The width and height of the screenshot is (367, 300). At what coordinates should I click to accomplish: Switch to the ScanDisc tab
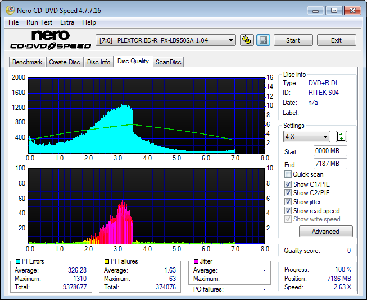click(168, 62)
